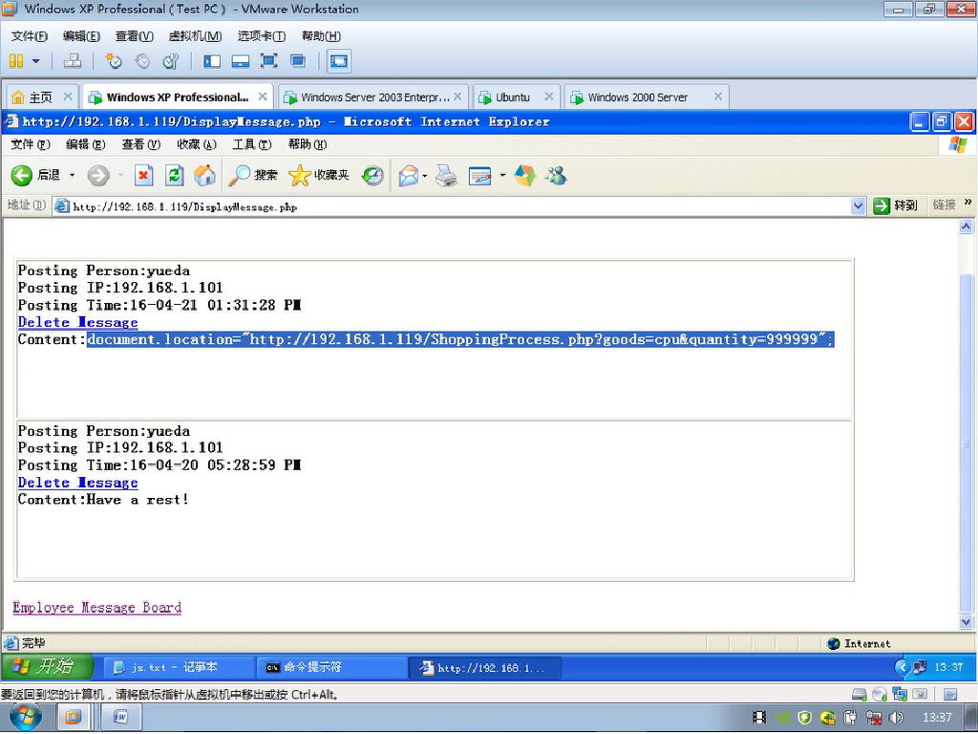Viewport: 978px width, 734px height.
Task: Open IE 文件(F) menu
Action: click(31, 145)
